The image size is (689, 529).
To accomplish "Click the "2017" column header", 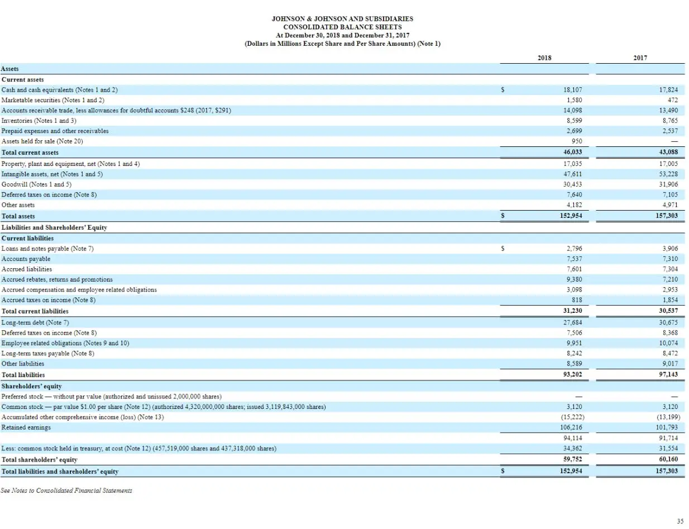I will (640, 58).
